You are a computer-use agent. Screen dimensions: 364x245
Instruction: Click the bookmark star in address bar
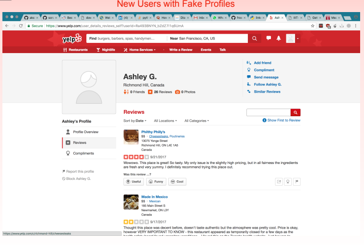(x=313, y=26)
